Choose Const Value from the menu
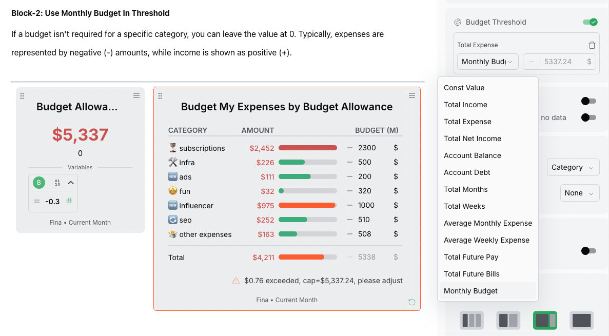Viewport: 609px width, 336px height. click(464, 88)
